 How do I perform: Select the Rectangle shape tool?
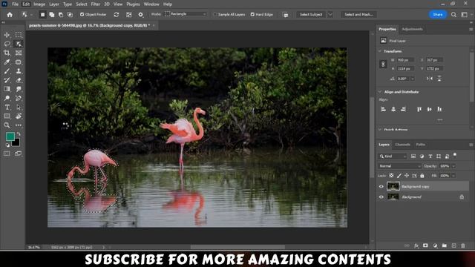coord(7,116)
